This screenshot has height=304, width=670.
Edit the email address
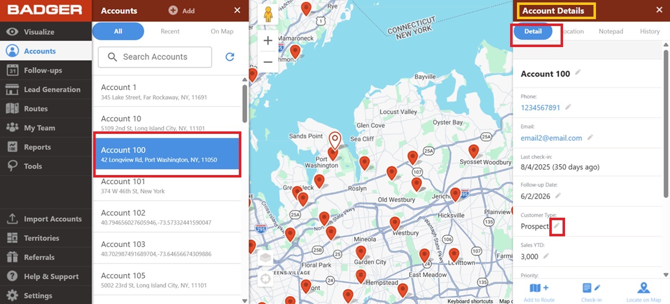(590, 137)
